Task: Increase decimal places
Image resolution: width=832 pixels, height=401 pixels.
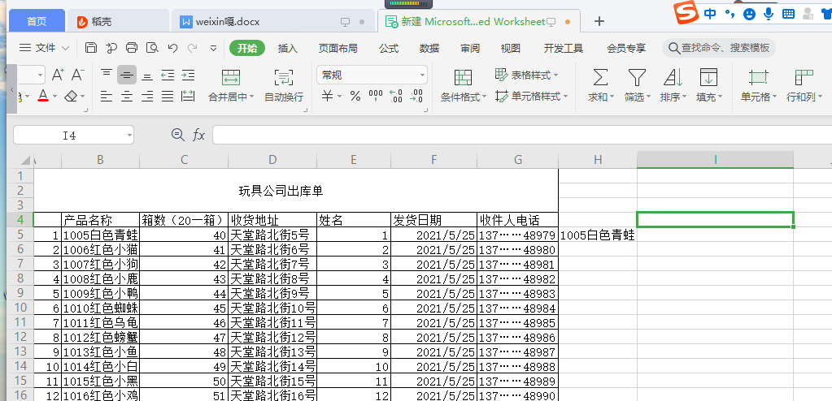Action: pos(396,97)
